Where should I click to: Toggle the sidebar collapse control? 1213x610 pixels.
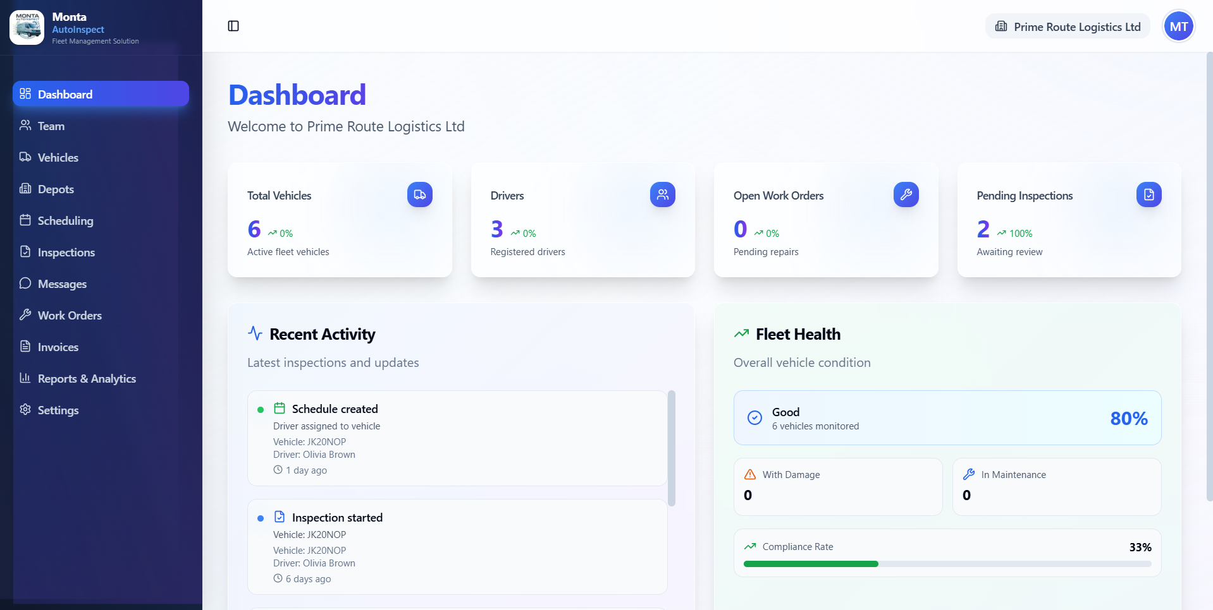point(233,25)
